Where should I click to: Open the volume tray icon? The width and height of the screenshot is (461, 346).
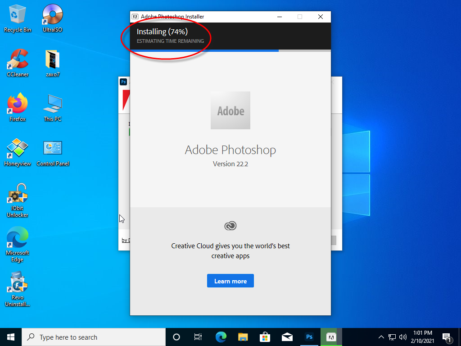[403, 337]
